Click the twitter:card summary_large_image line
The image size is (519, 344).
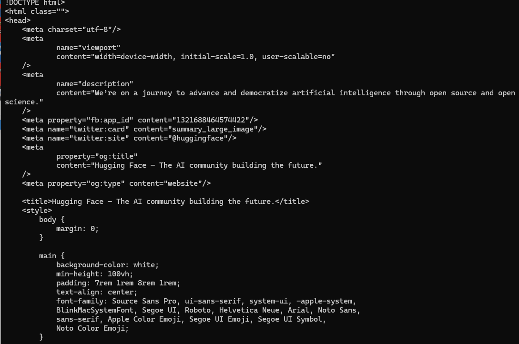coord(144,129)
